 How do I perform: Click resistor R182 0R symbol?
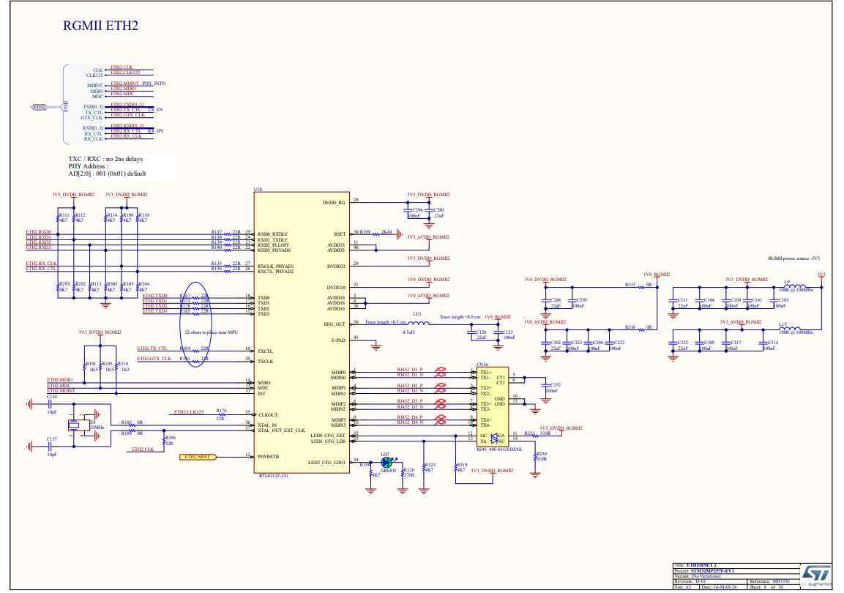point(131,425)
